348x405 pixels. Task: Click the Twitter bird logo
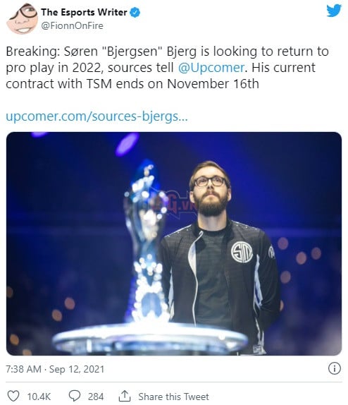(334, 11)
